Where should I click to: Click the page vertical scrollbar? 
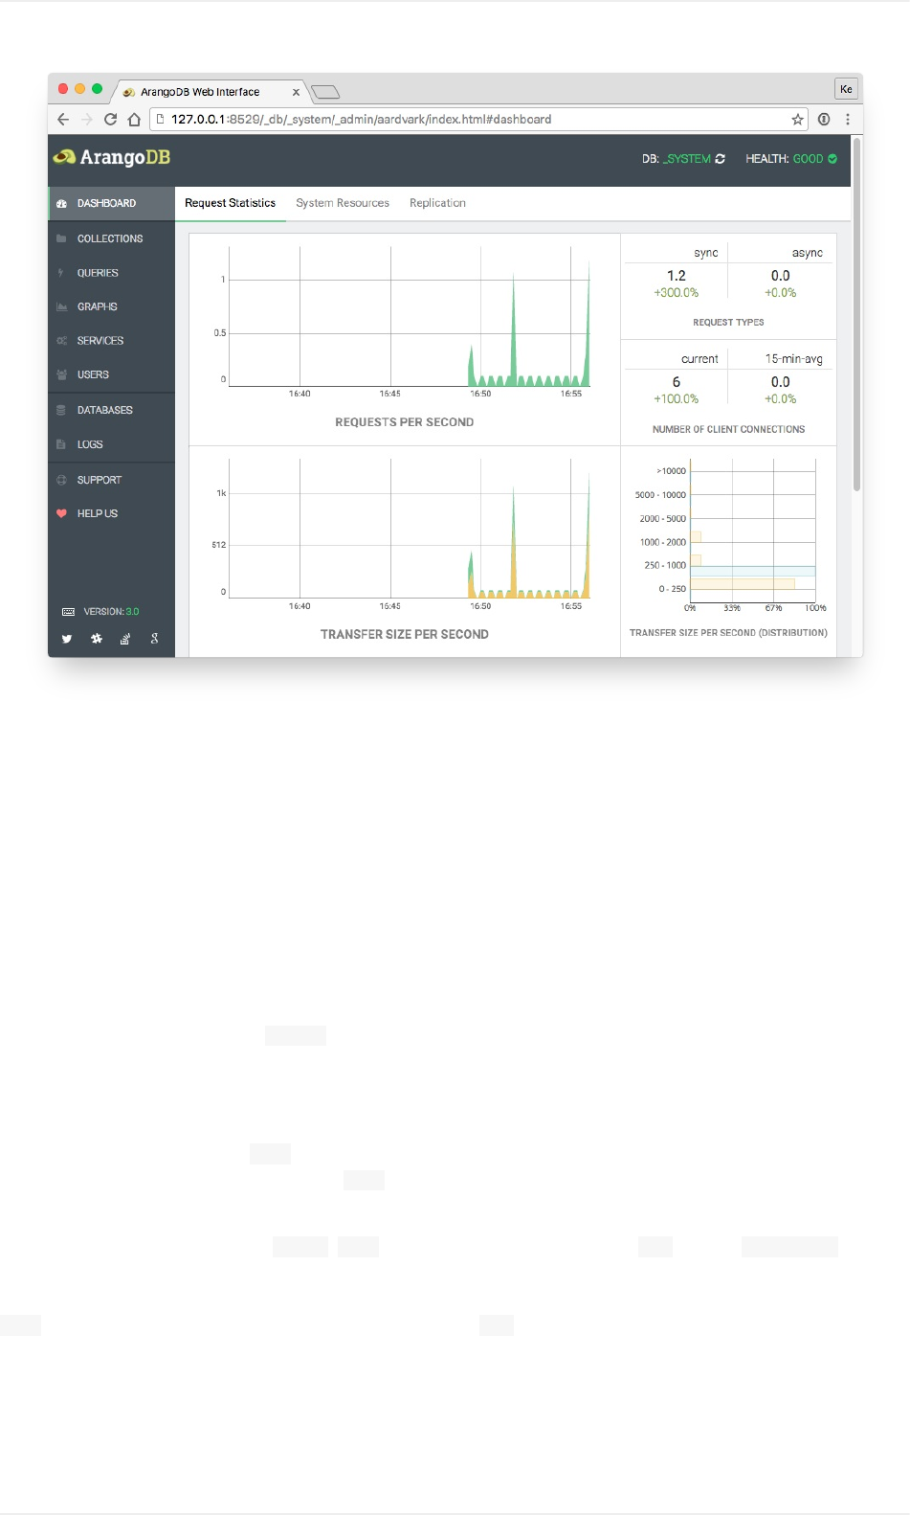click(856, 316)
